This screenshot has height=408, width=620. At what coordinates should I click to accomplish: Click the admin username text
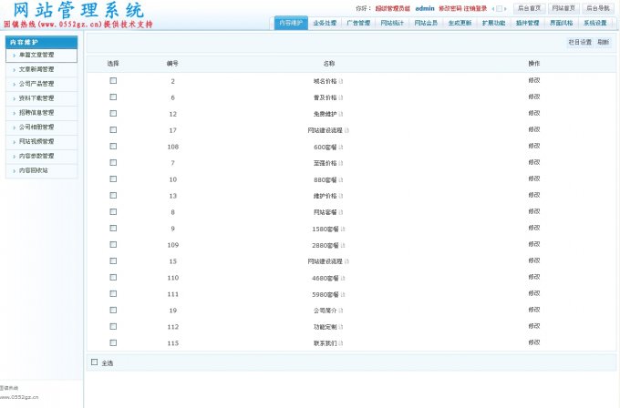425,8
